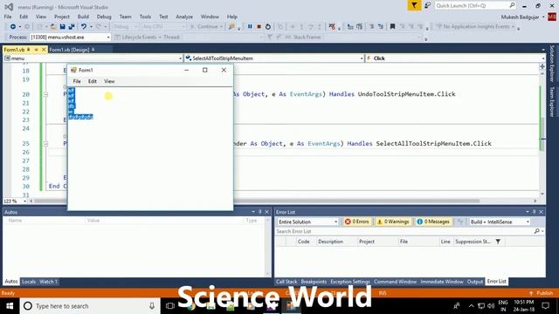Click the IntelliTrace performance icon

pos(332,27)
